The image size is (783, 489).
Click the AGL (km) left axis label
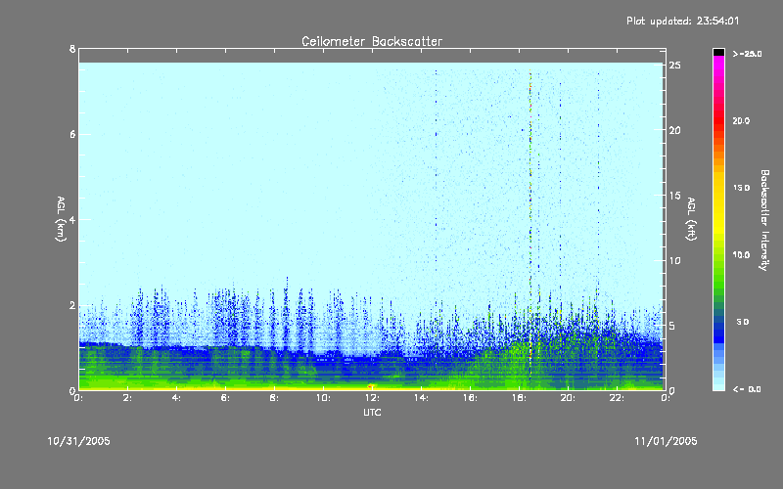[61, 219]
